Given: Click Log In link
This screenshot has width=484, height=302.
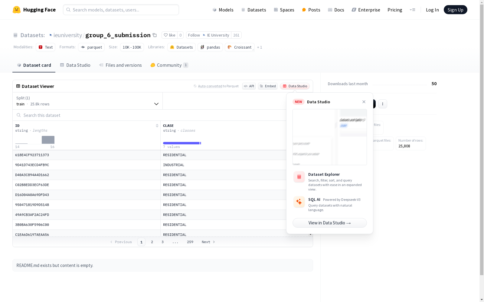Looking at the screenshot, I should tap(432, 10).
